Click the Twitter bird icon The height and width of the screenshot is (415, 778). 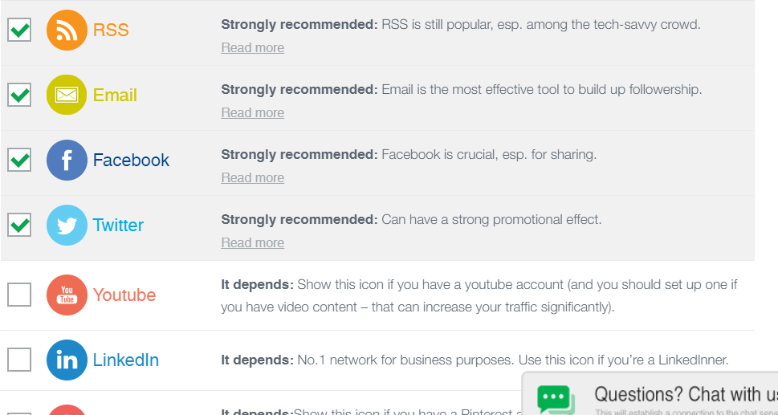(x=67, y=225)
